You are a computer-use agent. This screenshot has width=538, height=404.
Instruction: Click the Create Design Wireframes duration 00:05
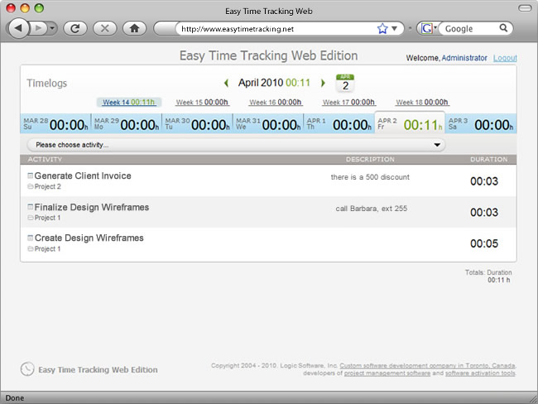[484, 243]
